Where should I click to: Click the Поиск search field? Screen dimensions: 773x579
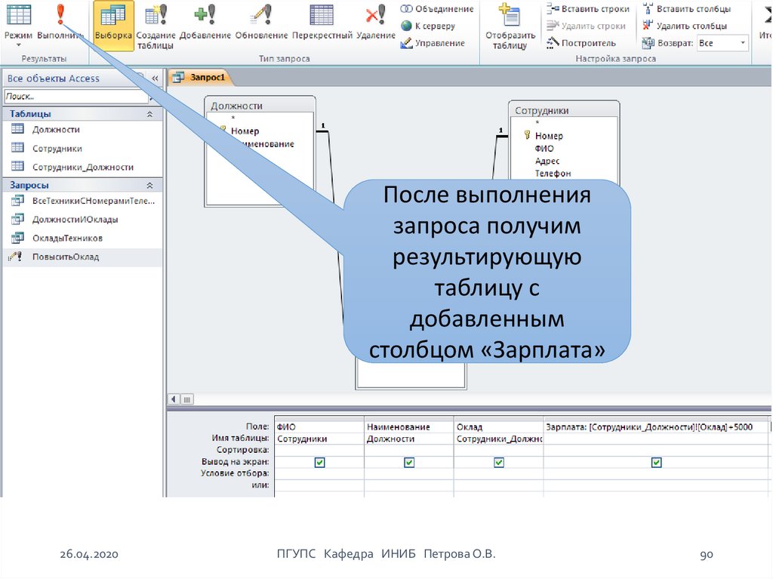point(74,97)
